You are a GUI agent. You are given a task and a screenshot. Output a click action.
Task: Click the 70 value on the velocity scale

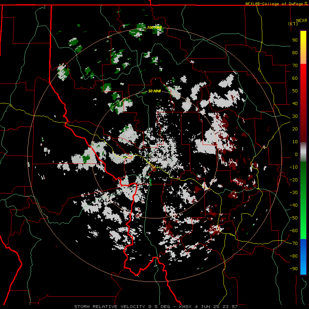point(295,66)
